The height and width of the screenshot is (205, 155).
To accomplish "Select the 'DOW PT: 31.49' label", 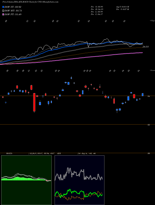I will (13, 14).
